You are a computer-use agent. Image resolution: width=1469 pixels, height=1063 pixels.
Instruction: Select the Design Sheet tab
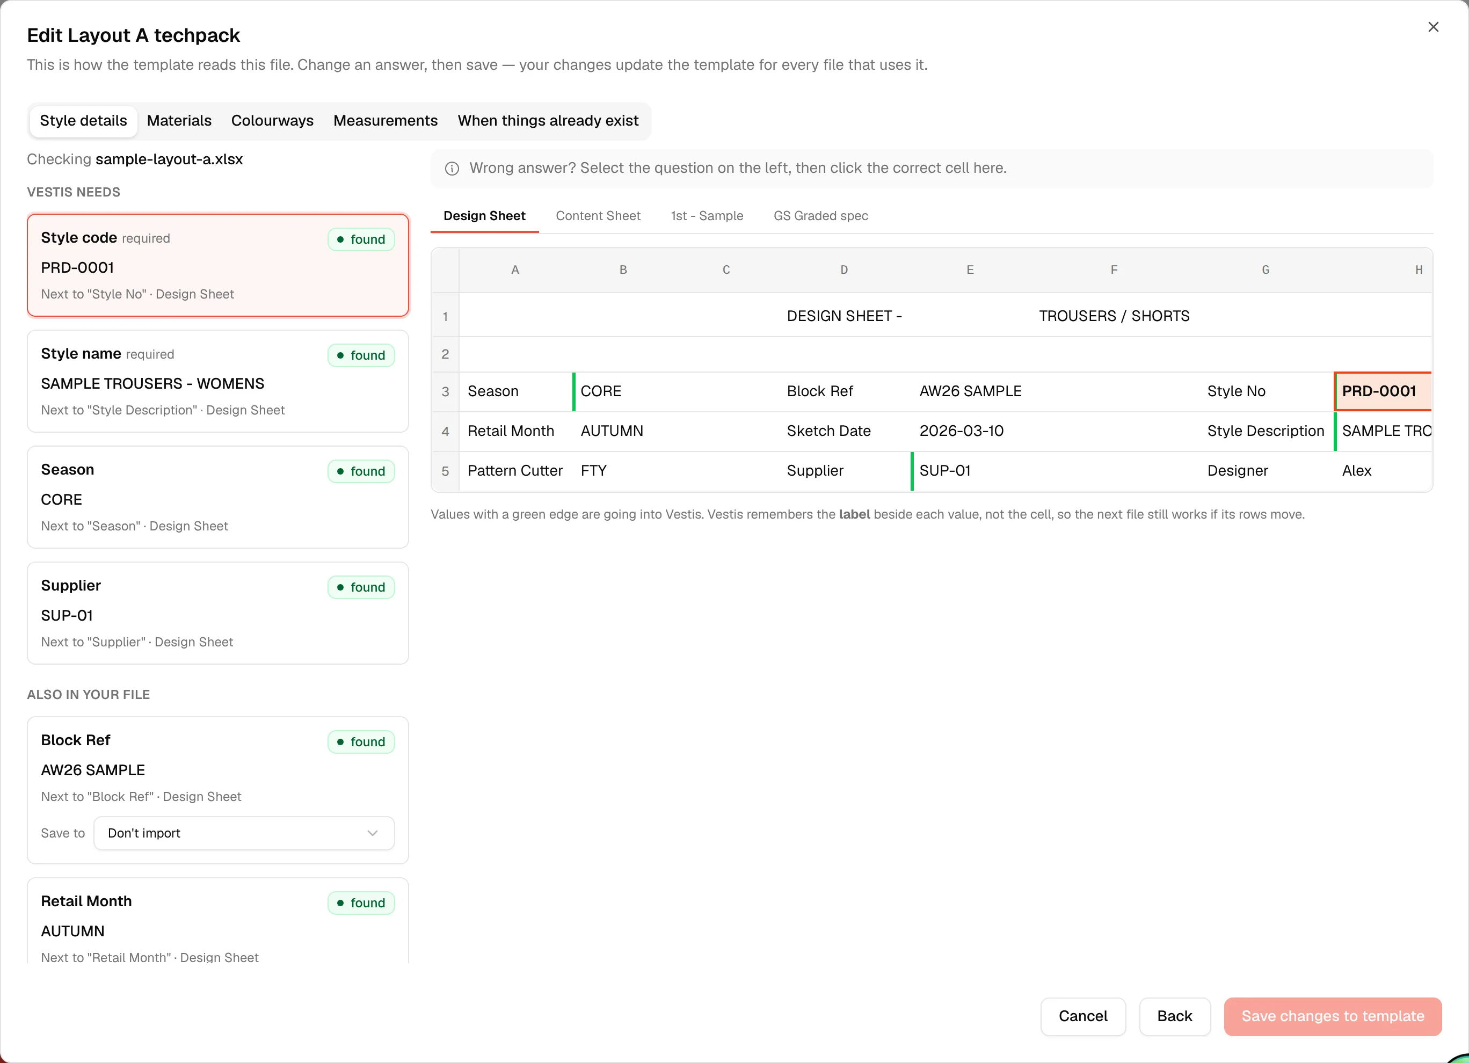484,216
